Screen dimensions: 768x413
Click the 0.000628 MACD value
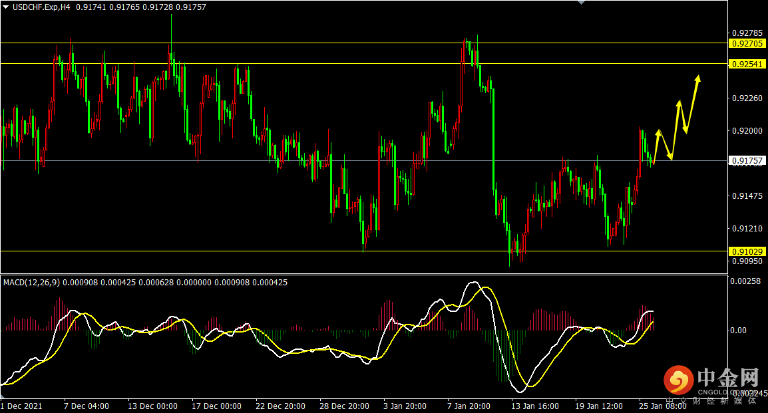click(156, 283)
